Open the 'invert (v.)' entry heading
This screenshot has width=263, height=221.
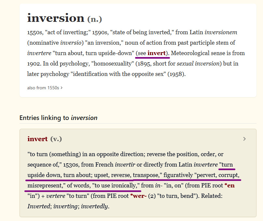click(x=38, y=139)
